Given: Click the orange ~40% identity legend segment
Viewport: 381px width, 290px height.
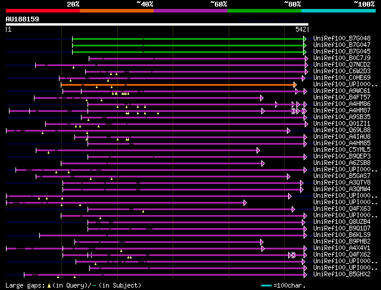Looking at the screenshot, I should pos(117,11).
